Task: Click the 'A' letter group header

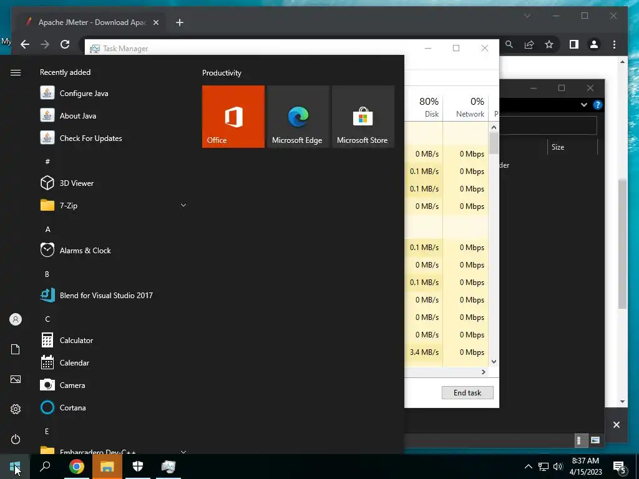Action: [x=47, y=230]
